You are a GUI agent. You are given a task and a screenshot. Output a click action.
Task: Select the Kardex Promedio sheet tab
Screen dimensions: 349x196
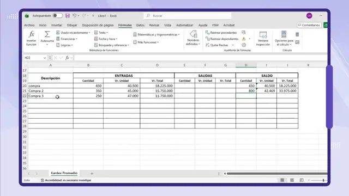[64, 173]
